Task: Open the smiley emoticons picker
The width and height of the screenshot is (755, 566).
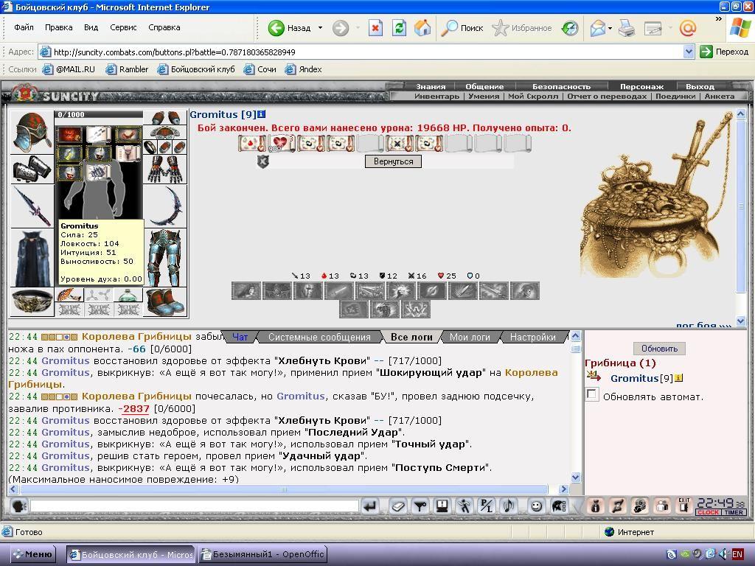Action: [x=537, y=506]
